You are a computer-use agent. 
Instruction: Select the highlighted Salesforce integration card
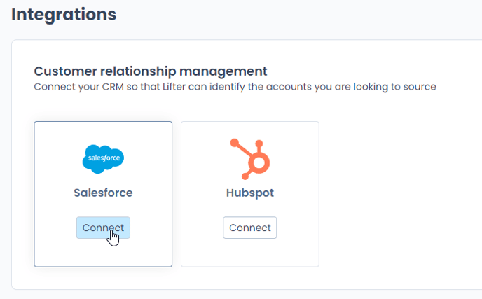pos(103,194)
